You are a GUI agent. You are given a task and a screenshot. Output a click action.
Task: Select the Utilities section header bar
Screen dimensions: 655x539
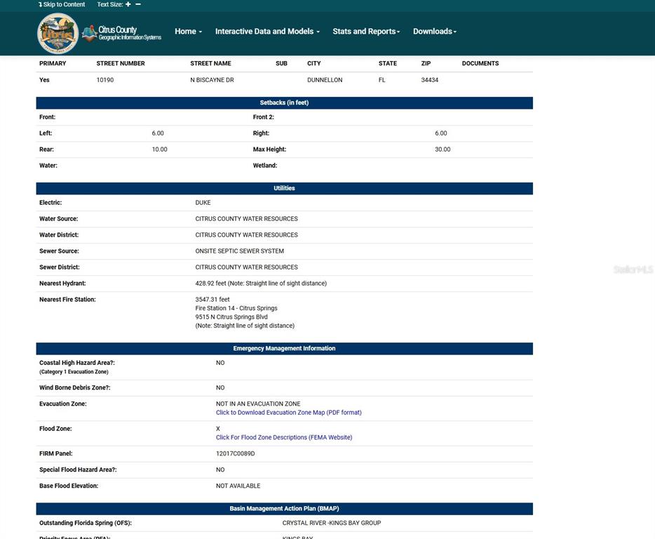[x=284, y=188]
